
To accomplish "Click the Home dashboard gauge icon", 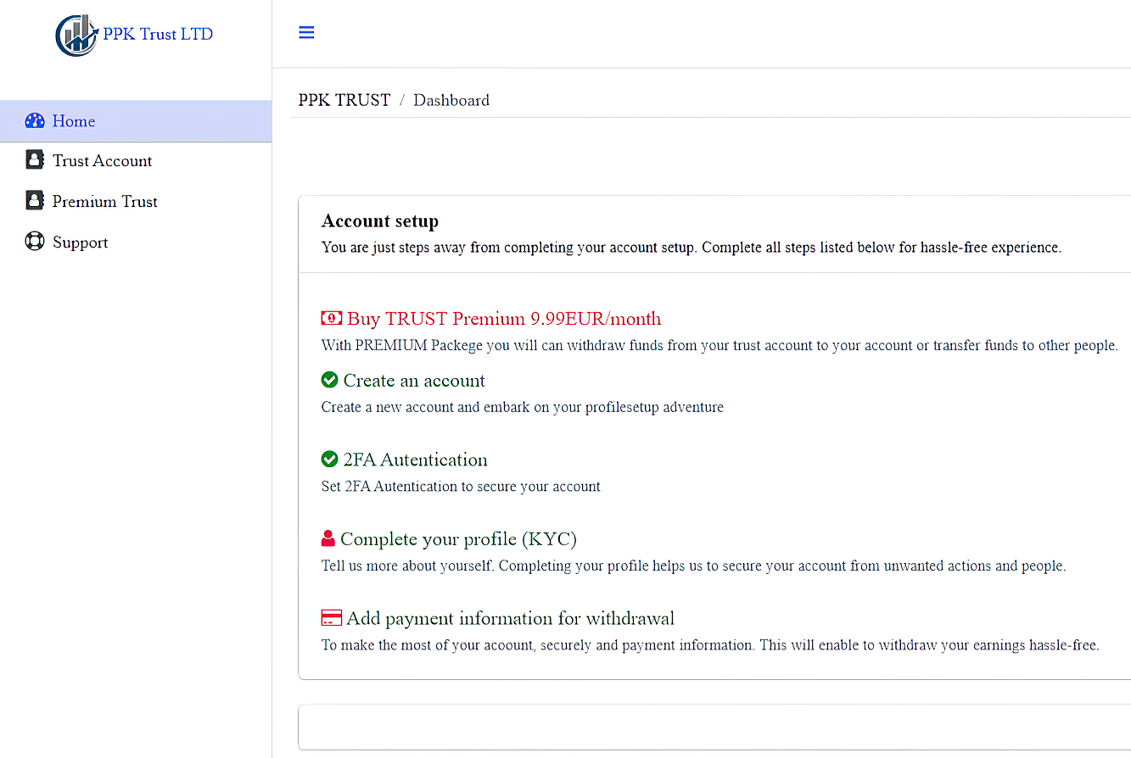I will pyautogui.click(x=35, y=121).
